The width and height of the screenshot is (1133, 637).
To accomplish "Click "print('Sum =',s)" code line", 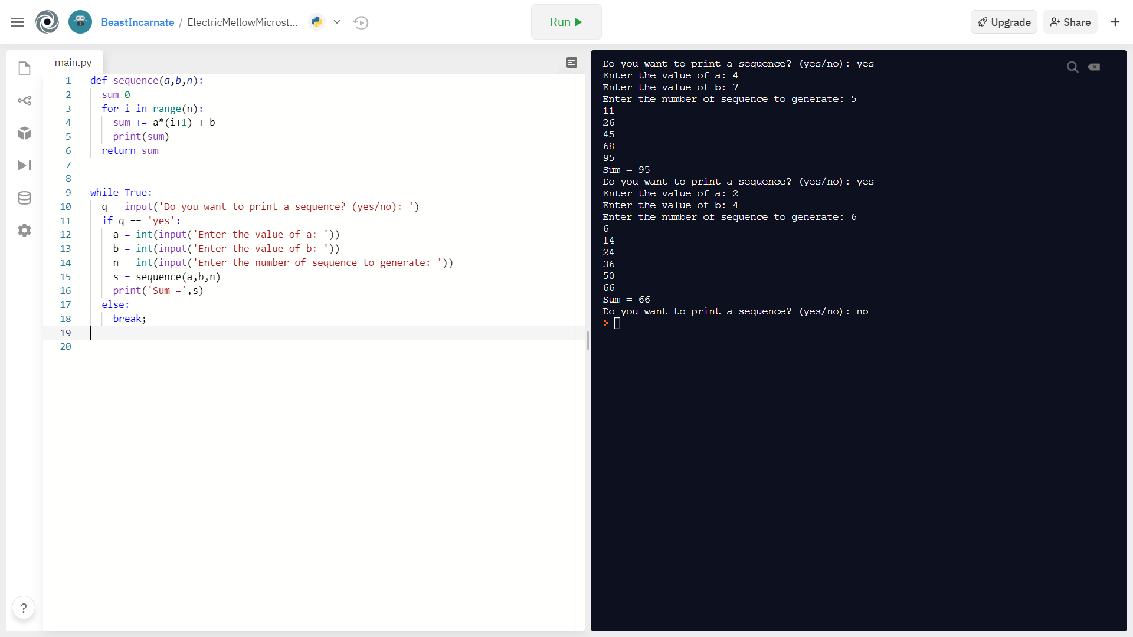I will [x=158, y=291].
